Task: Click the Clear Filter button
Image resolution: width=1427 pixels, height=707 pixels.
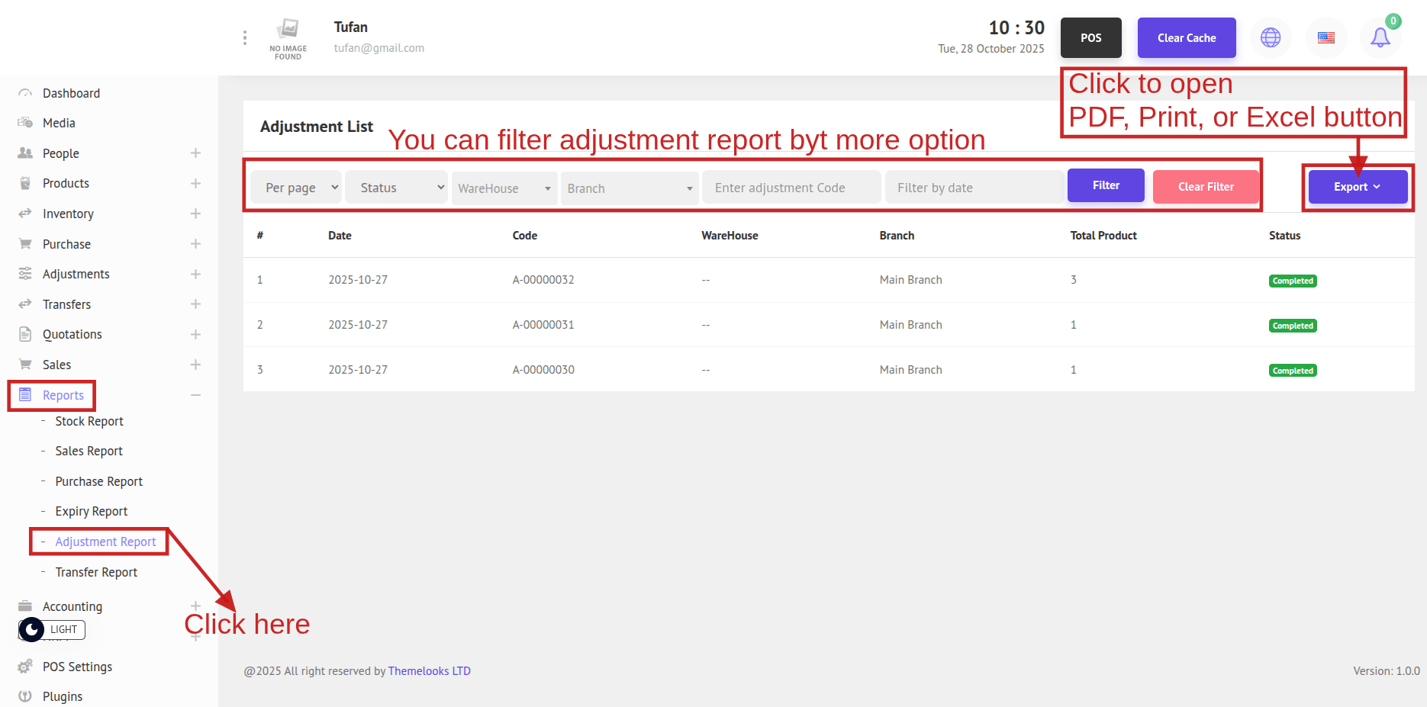Action: 1205,187
